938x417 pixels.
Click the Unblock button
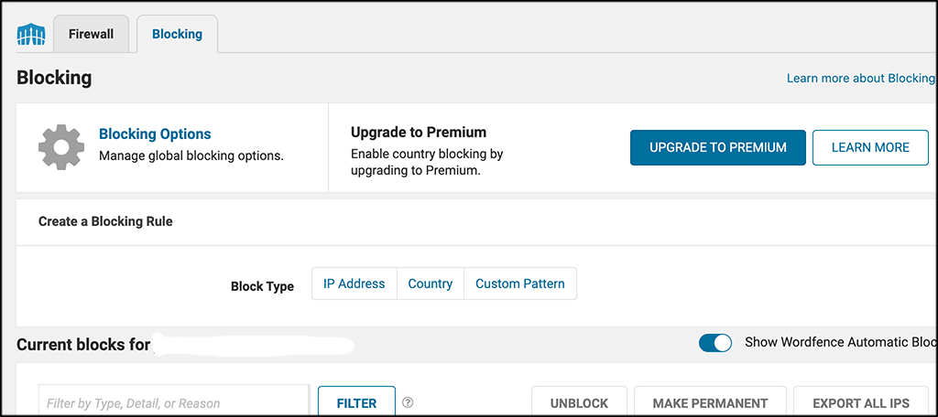click(x=579, y=402)
